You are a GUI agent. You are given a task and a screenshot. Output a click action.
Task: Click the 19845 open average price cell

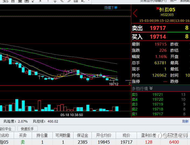tap(104, 142)
